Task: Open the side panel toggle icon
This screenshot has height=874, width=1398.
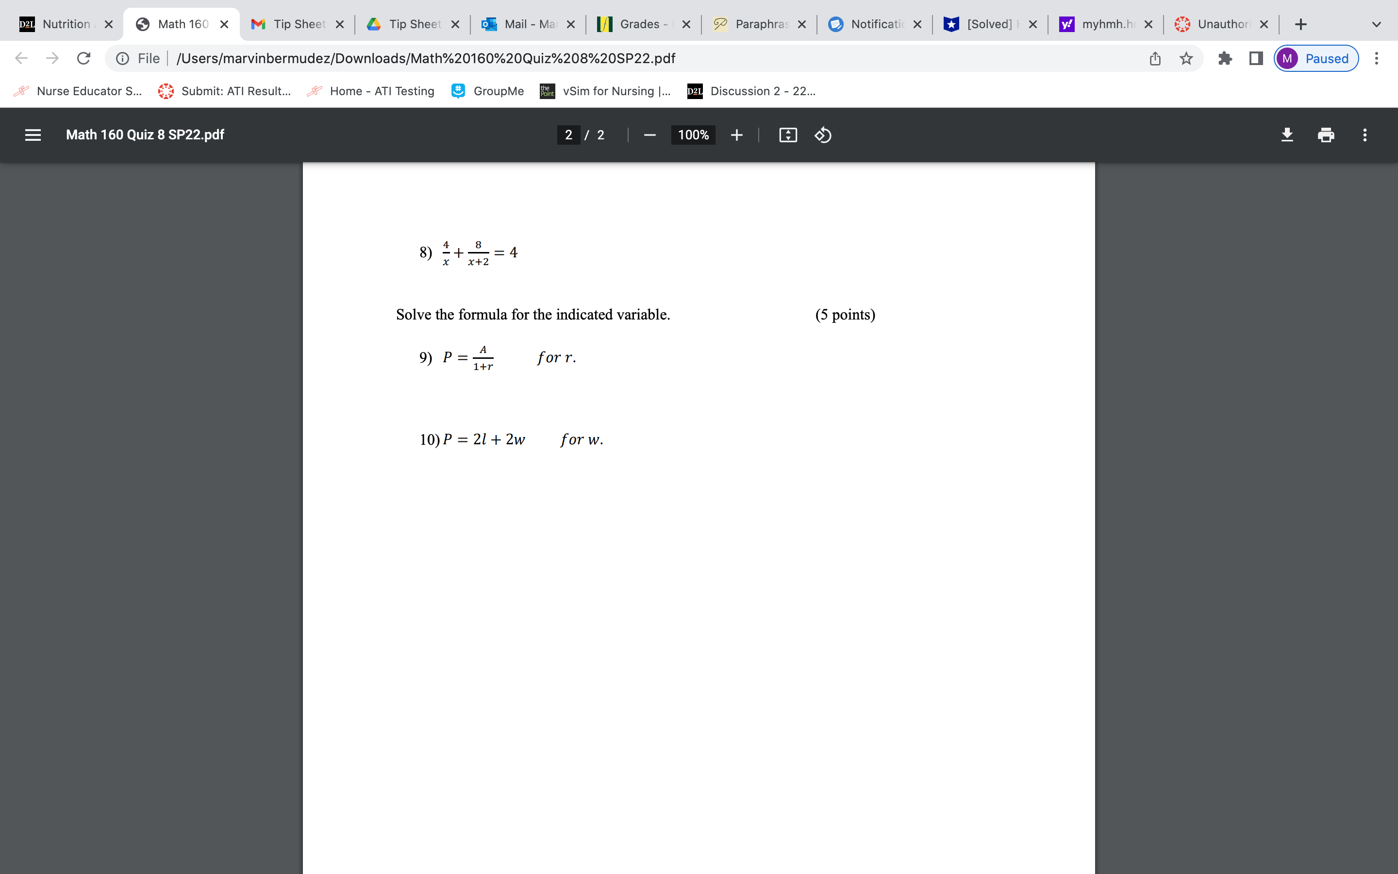Action: (1256, 58)
